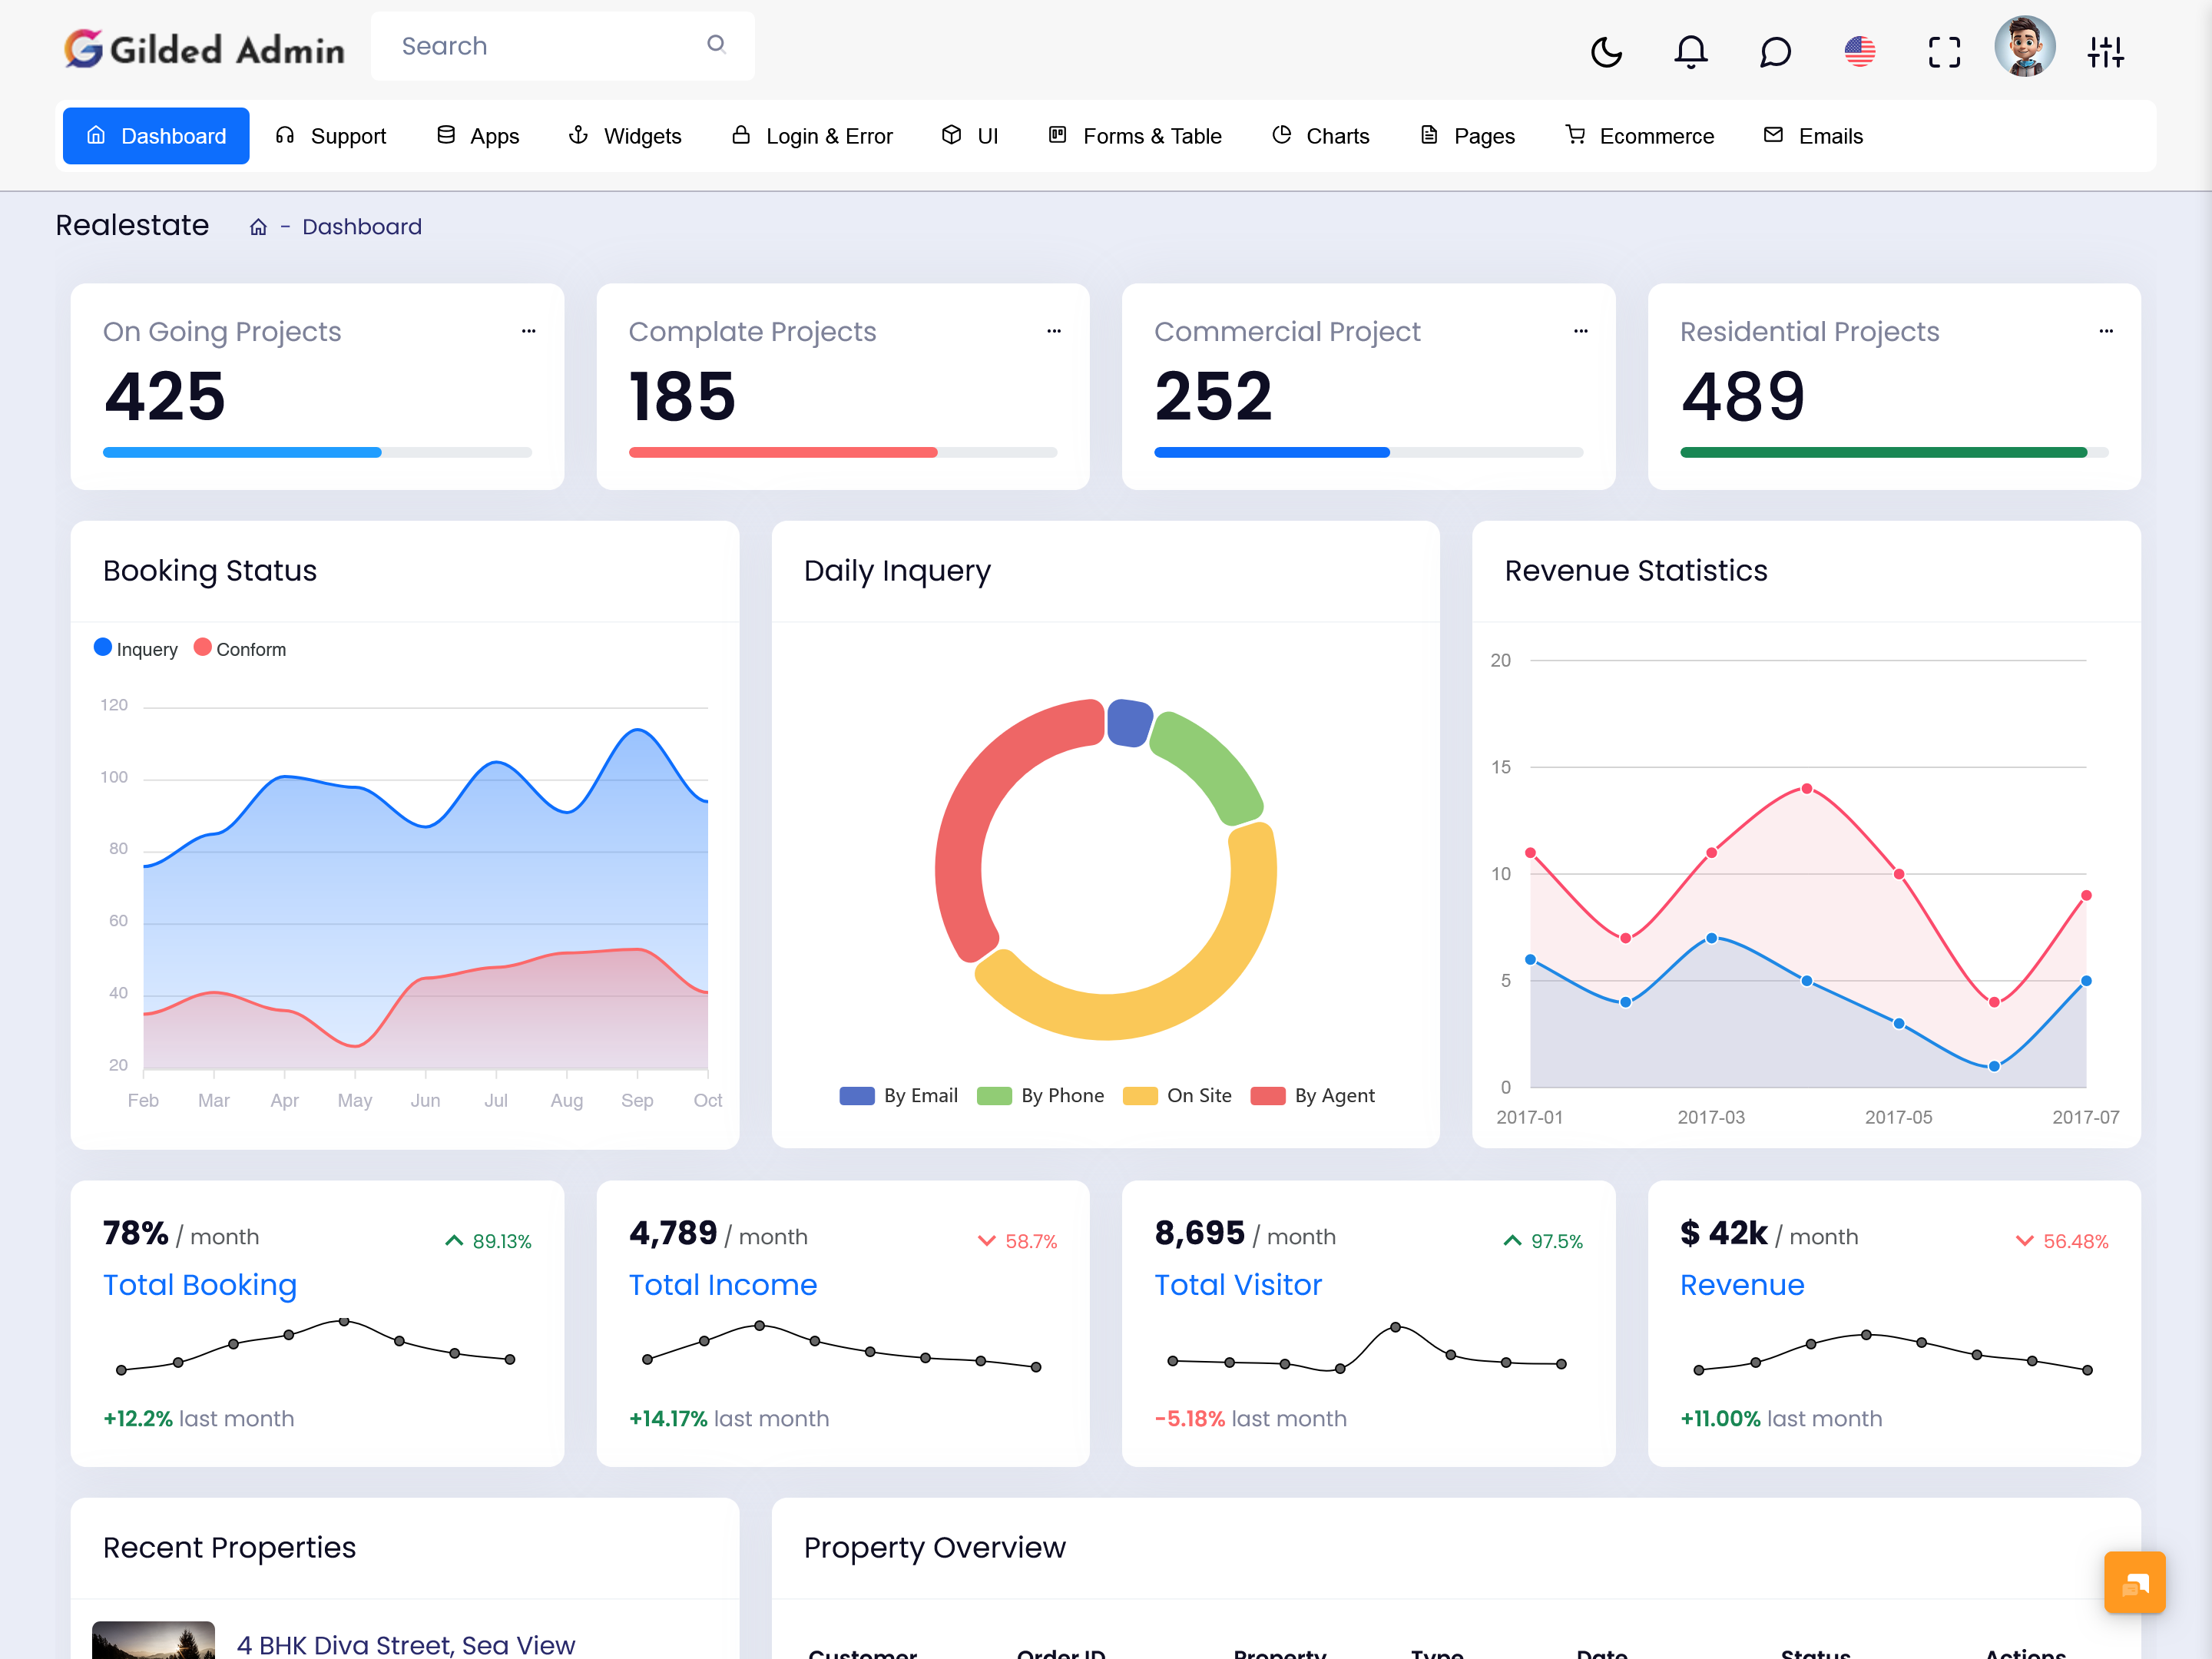The image size is (2212, 1659).
Task: Open the Login & Error menu
Action: click(812, 136)
